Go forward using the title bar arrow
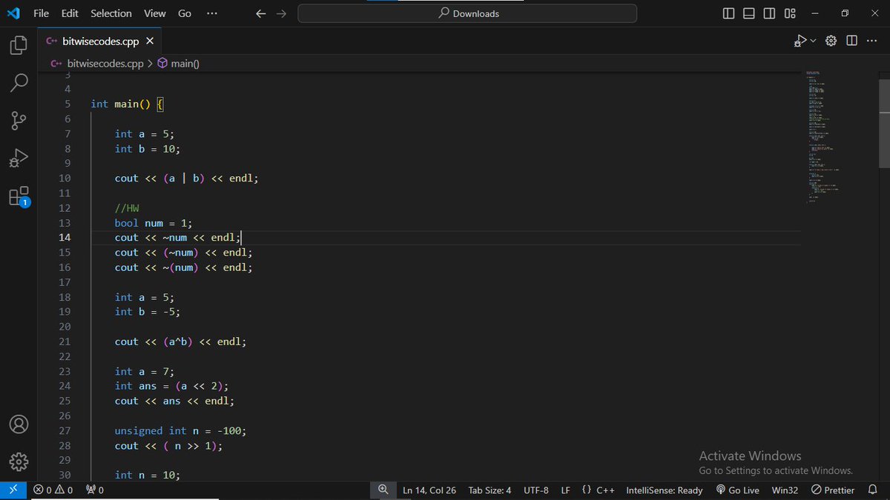The height and width of the screenshot is (500, 890). point(281,13)
